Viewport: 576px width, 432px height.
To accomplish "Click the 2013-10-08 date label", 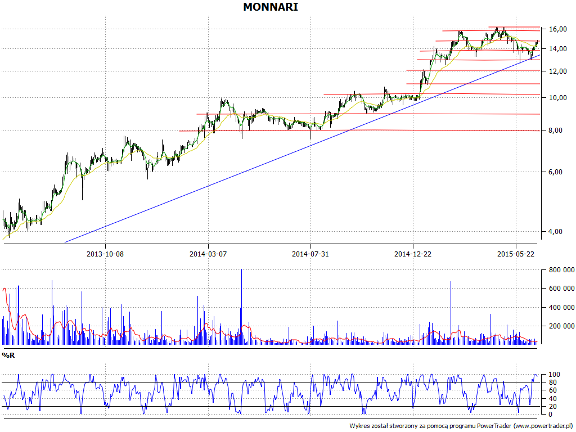I will [x=105, y=254].
